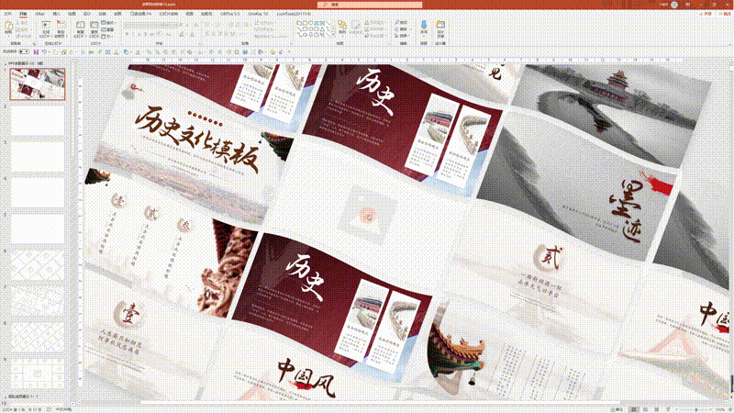Click the Paste icon in the clipboard group

[x=9, y=26]
